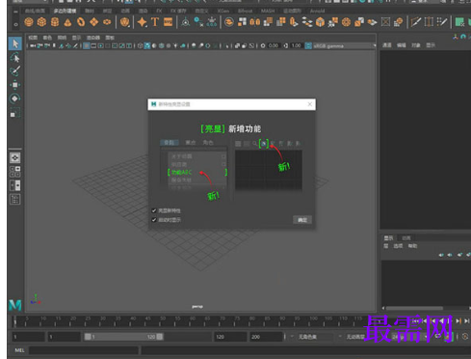Uncheck the show at startup checkbox
471x359 pixels.
pos(154,220)
